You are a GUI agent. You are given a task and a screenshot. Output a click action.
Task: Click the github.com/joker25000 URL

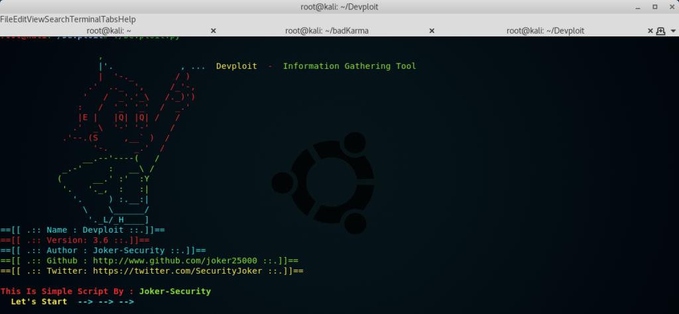point(175,261)
